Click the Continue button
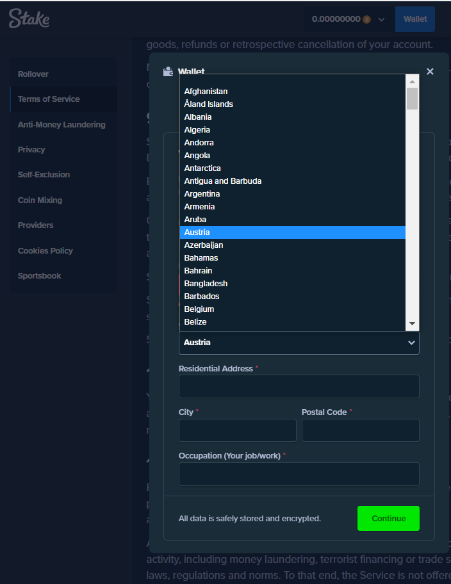Viewport: 451px width, 584px height. tap(388, 518)
